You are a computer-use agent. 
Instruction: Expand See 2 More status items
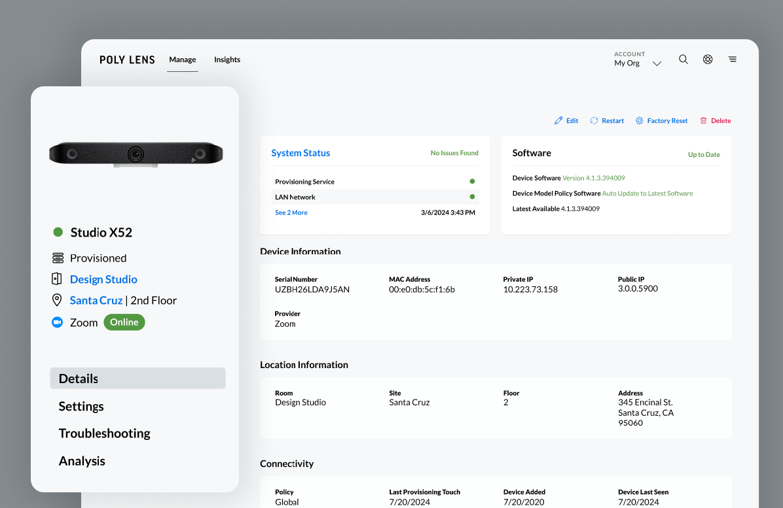pos(291,213)
